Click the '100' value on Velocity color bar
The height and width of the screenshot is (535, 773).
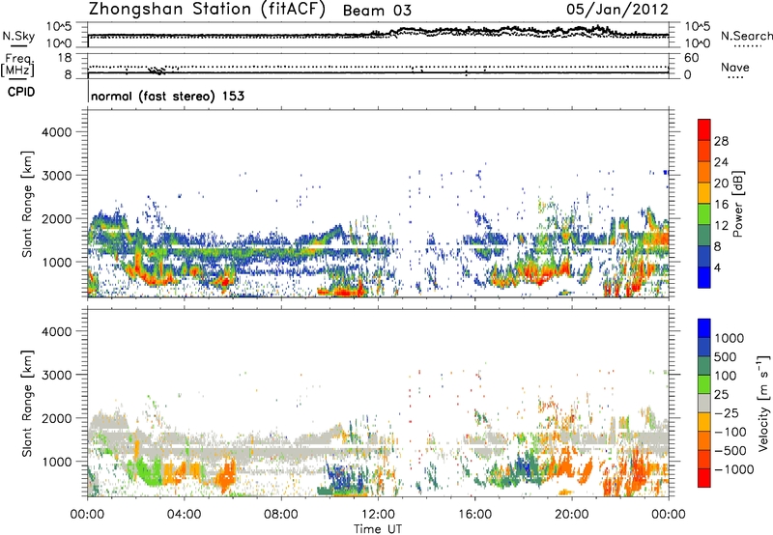point(728,376)
